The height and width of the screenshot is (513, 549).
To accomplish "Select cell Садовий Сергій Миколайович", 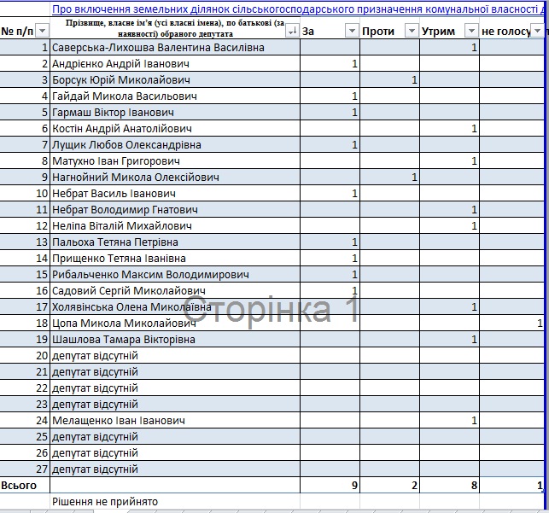I will pyautogui.click(x=175, y=290).
